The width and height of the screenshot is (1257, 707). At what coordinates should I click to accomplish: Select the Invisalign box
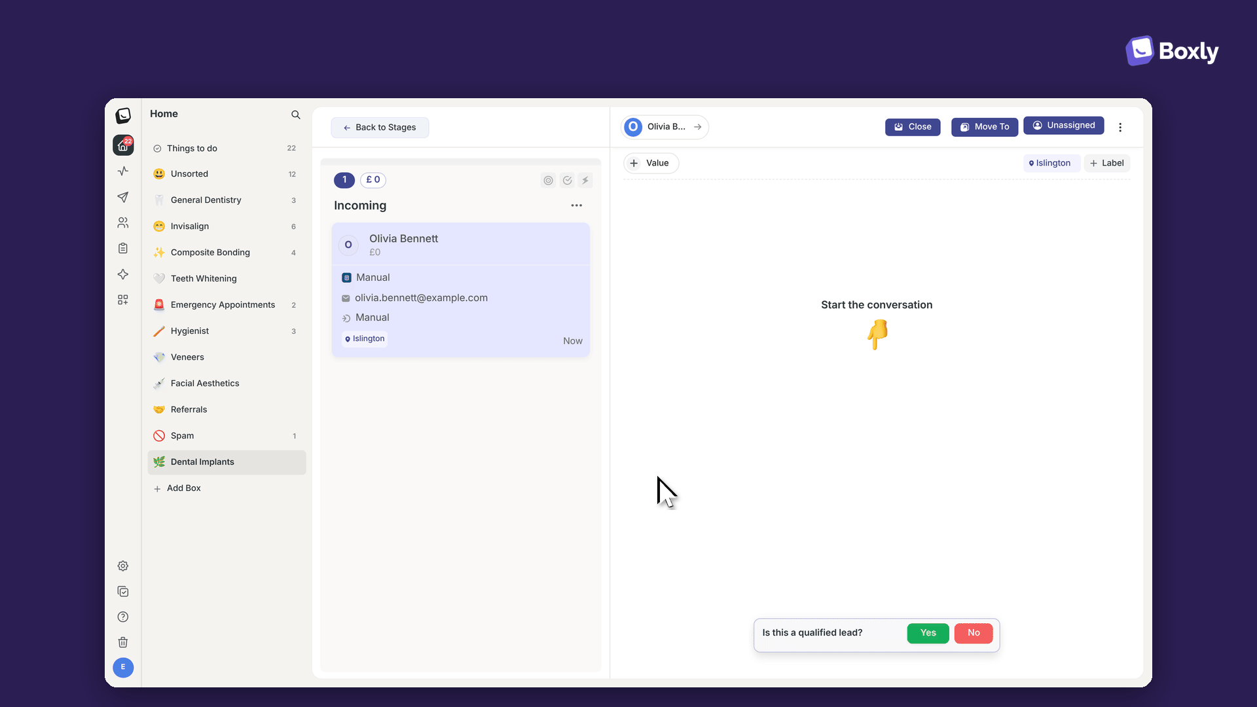(227, 227)
